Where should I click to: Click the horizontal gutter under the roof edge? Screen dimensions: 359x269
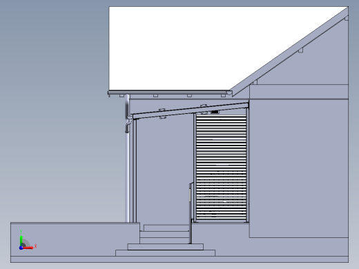[x=170, y=92]
